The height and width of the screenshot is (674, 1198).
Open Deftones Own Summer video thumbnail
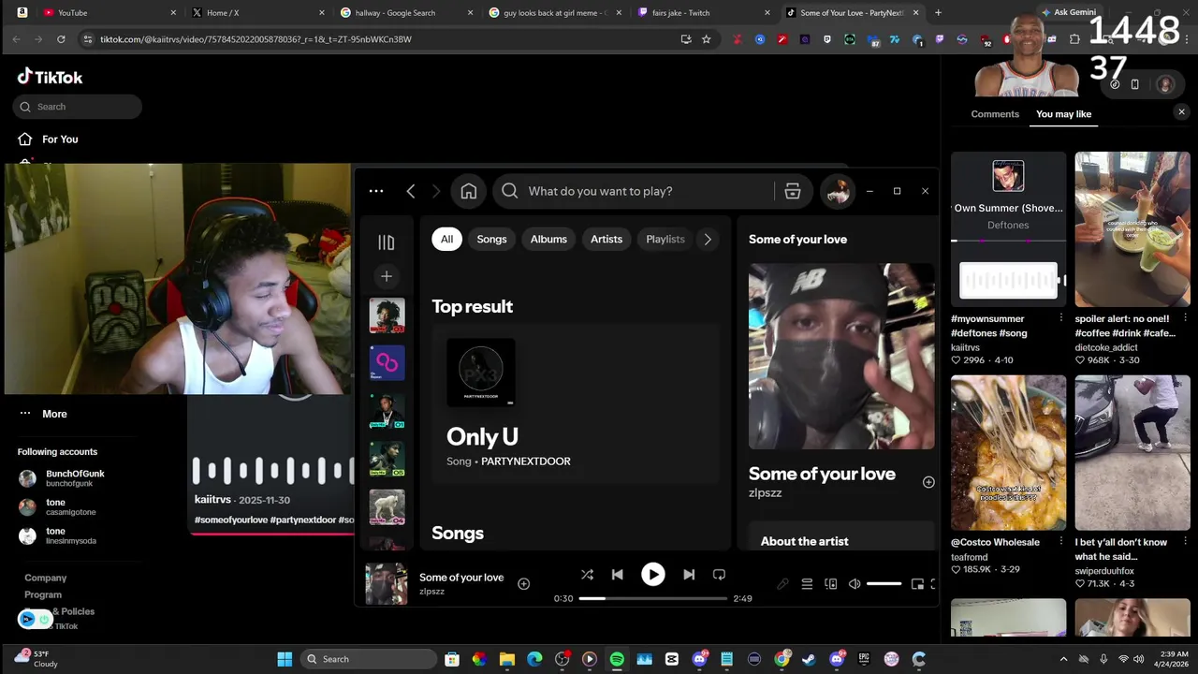pos(1008,229)
